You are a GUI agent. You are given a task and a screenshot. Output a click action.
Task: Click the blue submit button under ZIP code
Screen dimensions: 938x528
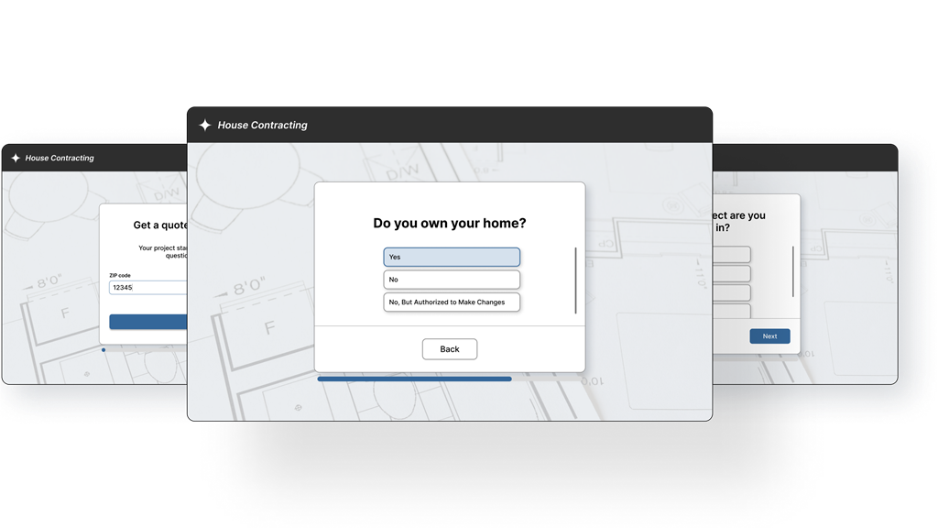pyautogui.click(x=148, y=322)
